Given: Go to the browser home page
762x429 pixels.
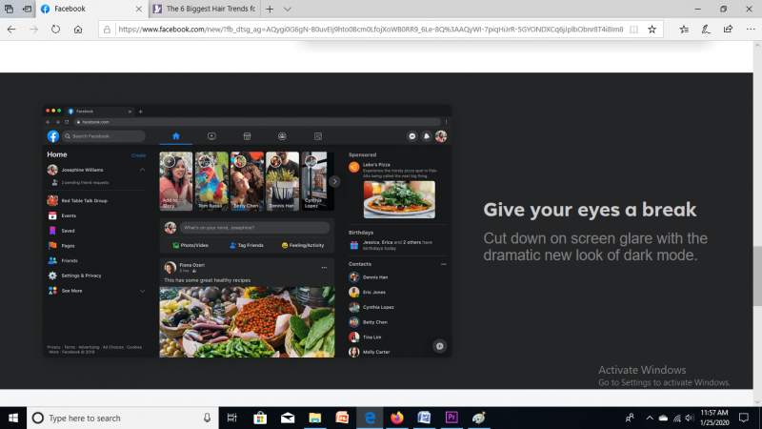Looking at the screenshot, I should (78, 30).
